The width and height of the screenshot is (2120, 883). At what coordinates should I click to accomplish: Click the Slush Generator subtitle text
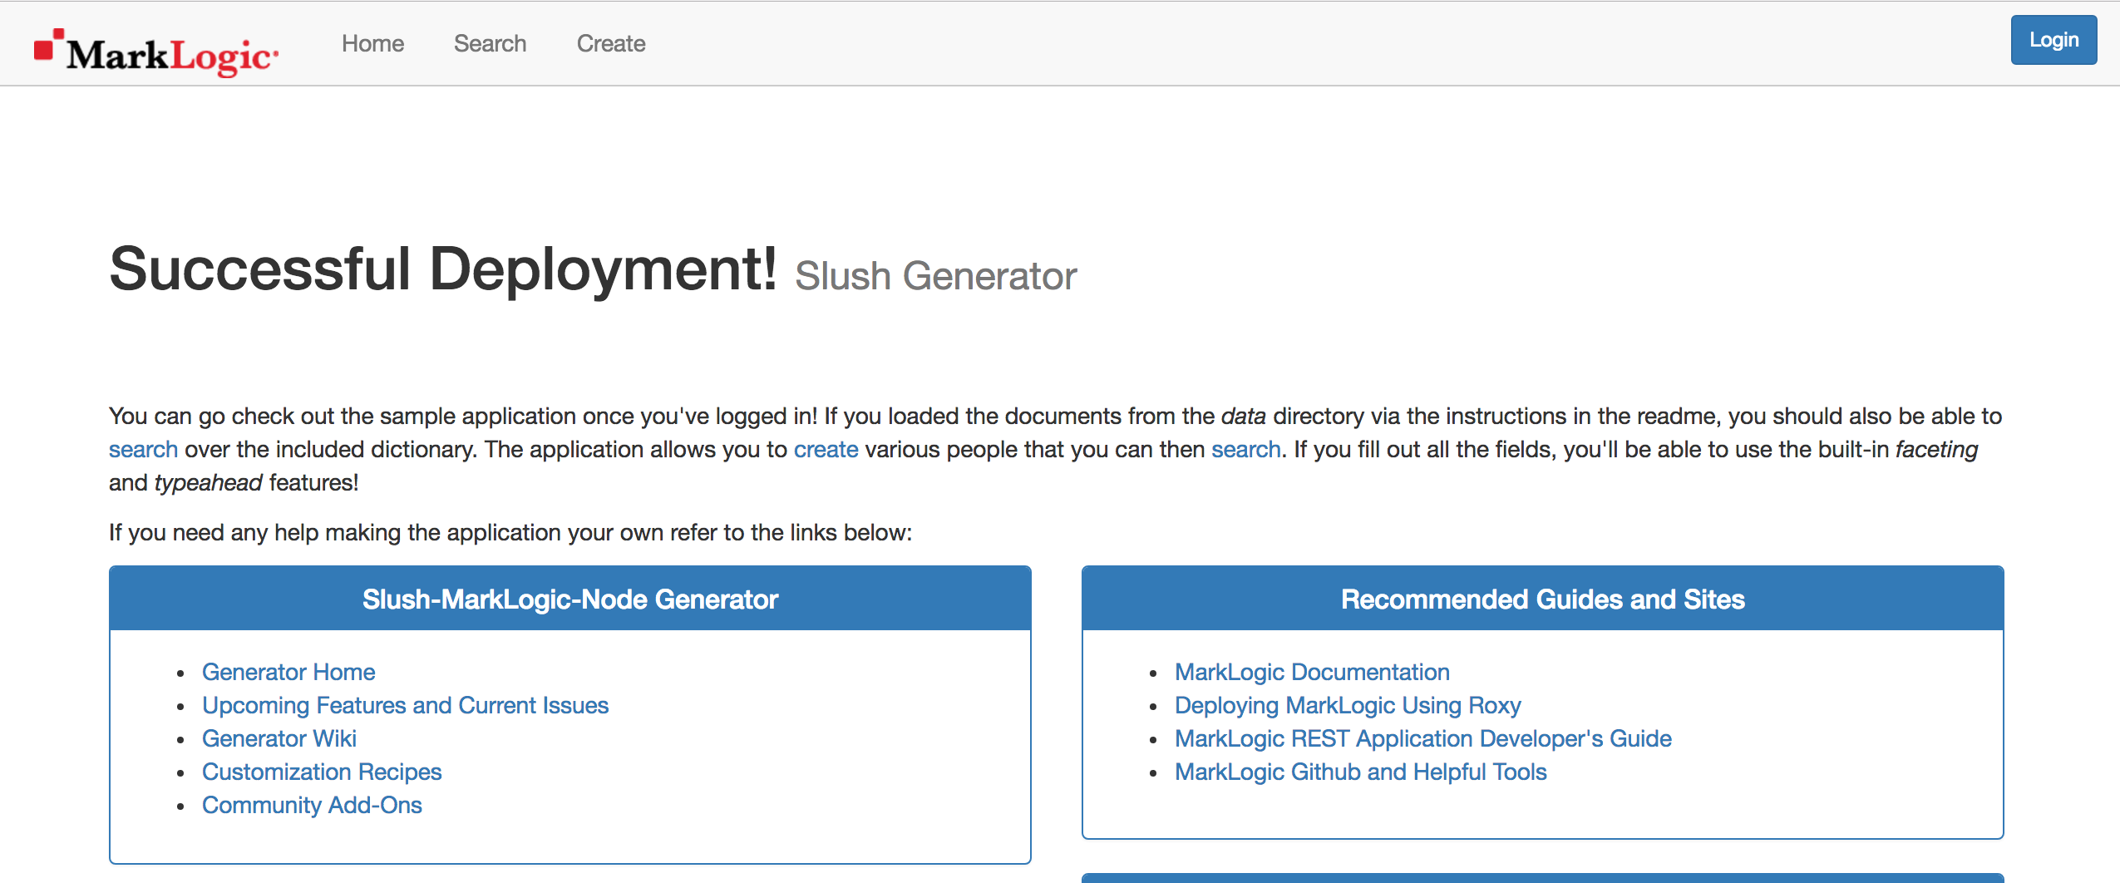coord(936,276)
